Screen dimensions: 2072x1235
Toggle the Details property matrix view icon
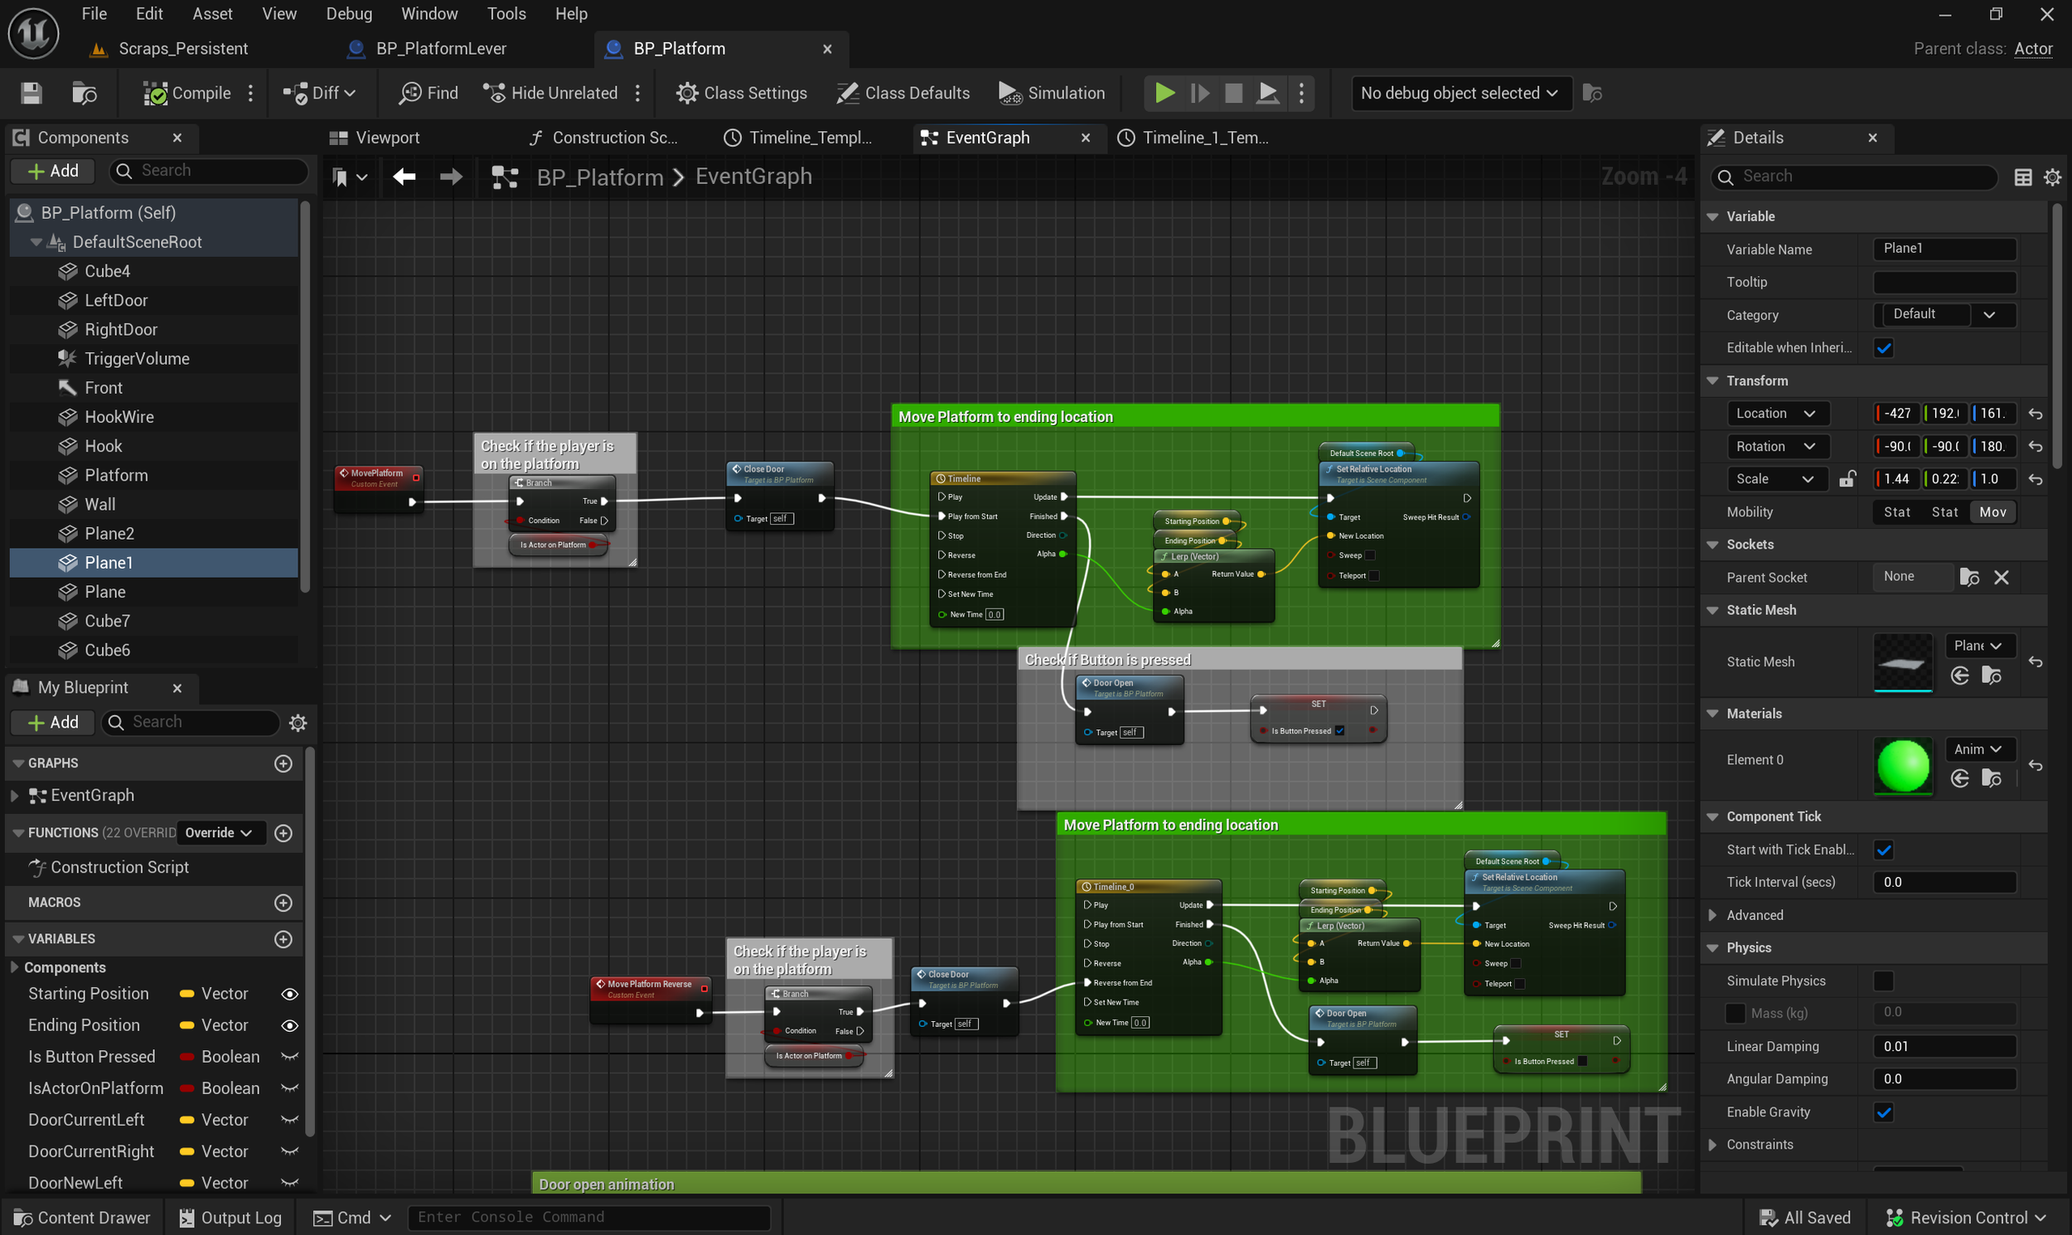click(x=2023, y=177)
